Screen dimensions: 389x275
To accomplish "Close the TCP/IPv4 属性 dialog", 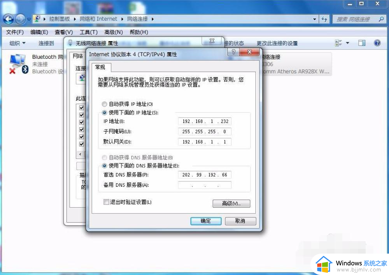I will point(250,52).
